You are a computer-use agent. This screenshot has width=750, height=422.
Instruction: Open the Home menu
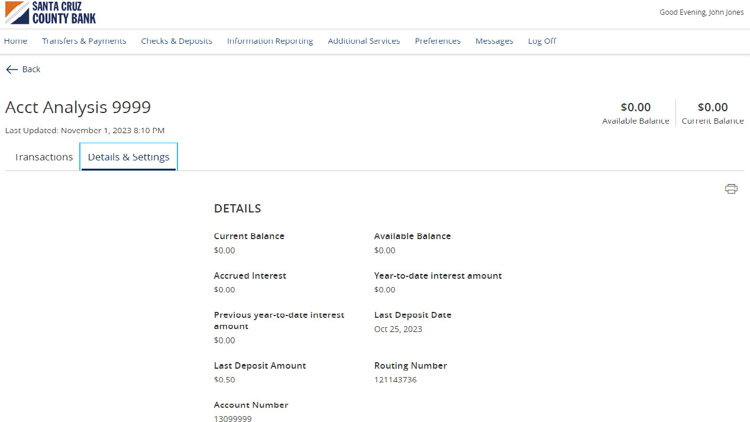click(x=15, y=41)
